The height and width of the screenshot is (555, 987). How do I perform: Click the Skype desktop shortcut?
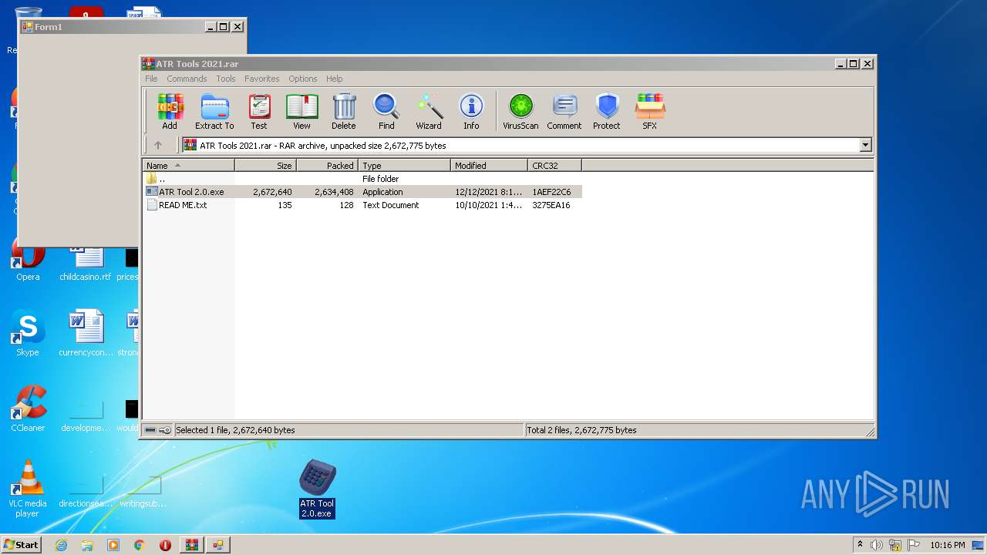28,334
